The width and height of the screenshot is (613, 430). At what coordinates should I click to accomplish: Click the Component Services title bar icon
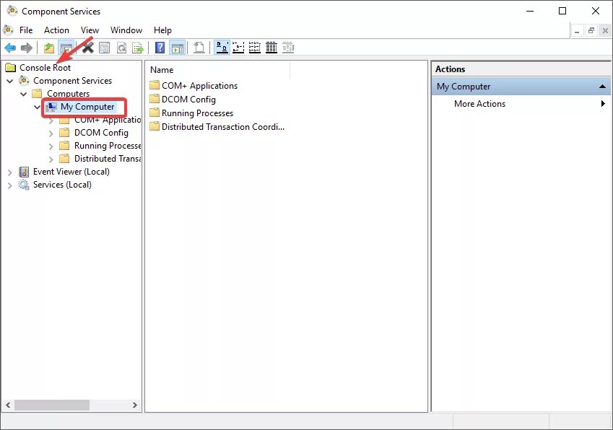click(x=12, y=11)
